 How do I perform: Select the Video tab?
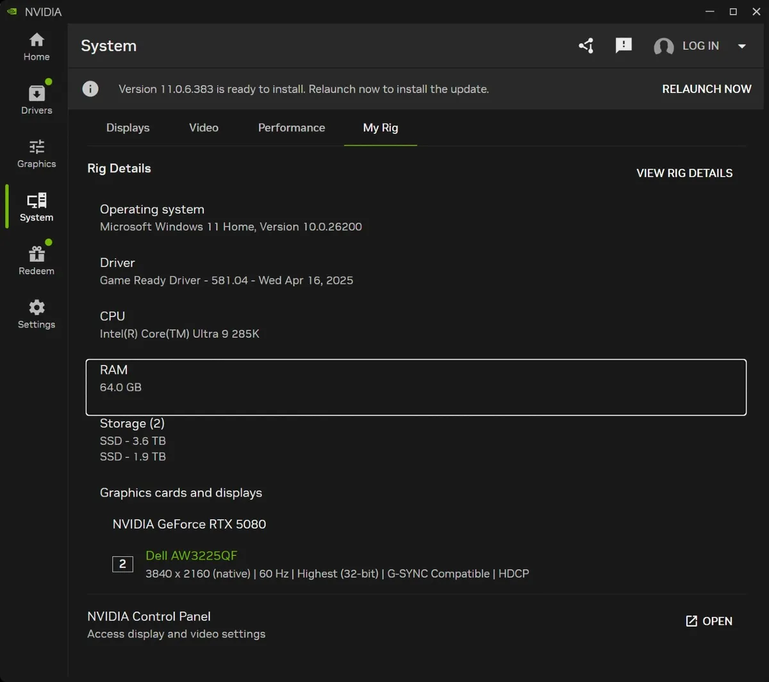(203, 128)
